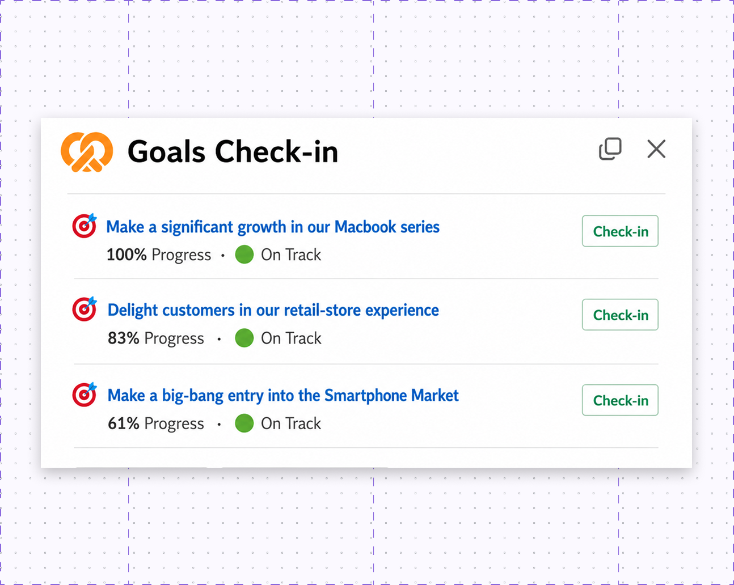Check-in on the Smartphone Market goal
This screenshot has height=585, width=734.
[620, 400]
